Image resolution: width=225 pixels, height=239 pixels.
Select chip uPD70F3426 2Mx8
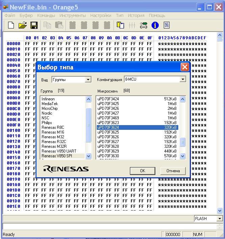click(137, 108)
